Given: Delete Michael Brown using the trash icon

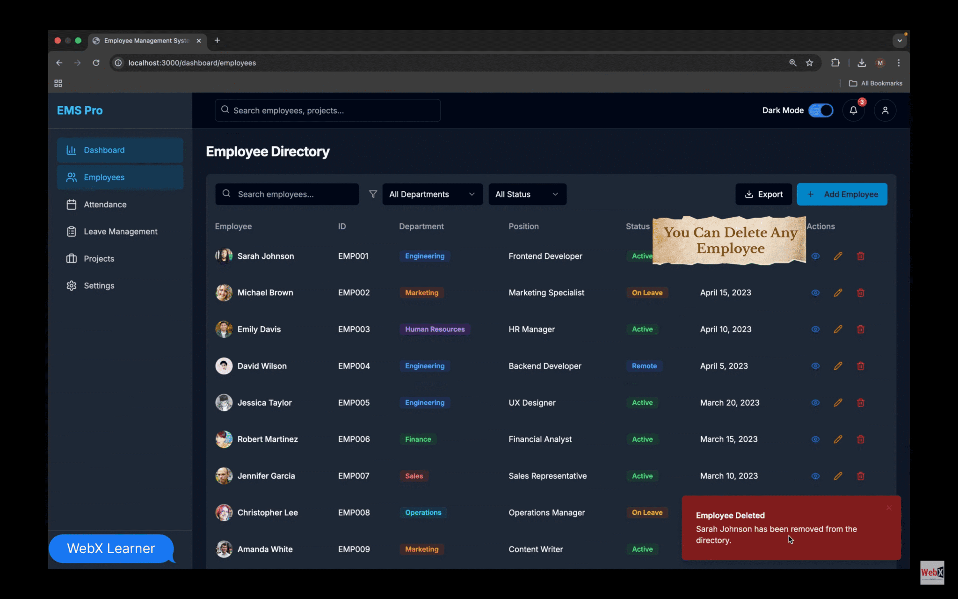Looking at the screenshot, I should coord(861,292).
